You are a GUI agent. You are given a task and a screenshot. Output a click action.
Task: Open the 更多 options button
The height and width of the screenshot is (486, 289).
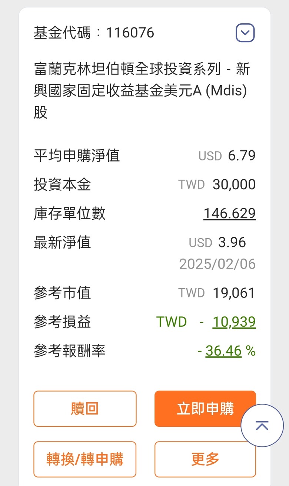[x=205, y=459]
